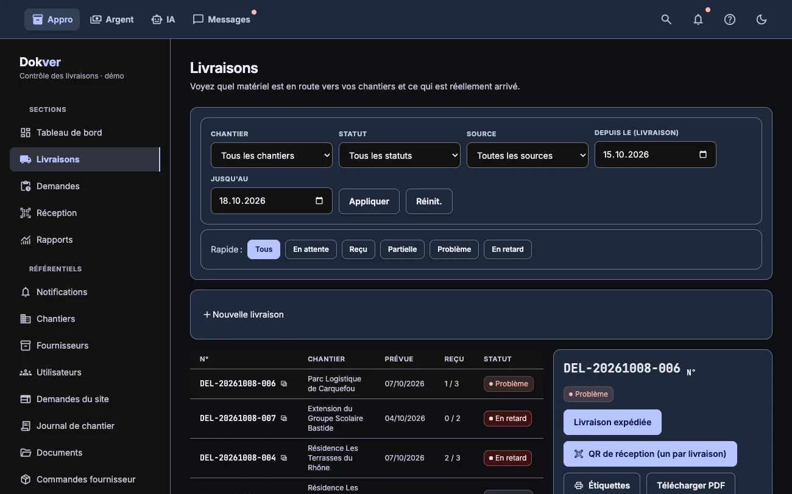Image resolution: width=792 pixels, height=494 pixels.
Task: Select quick filter Partielle
Action: [x=402, y=249]
